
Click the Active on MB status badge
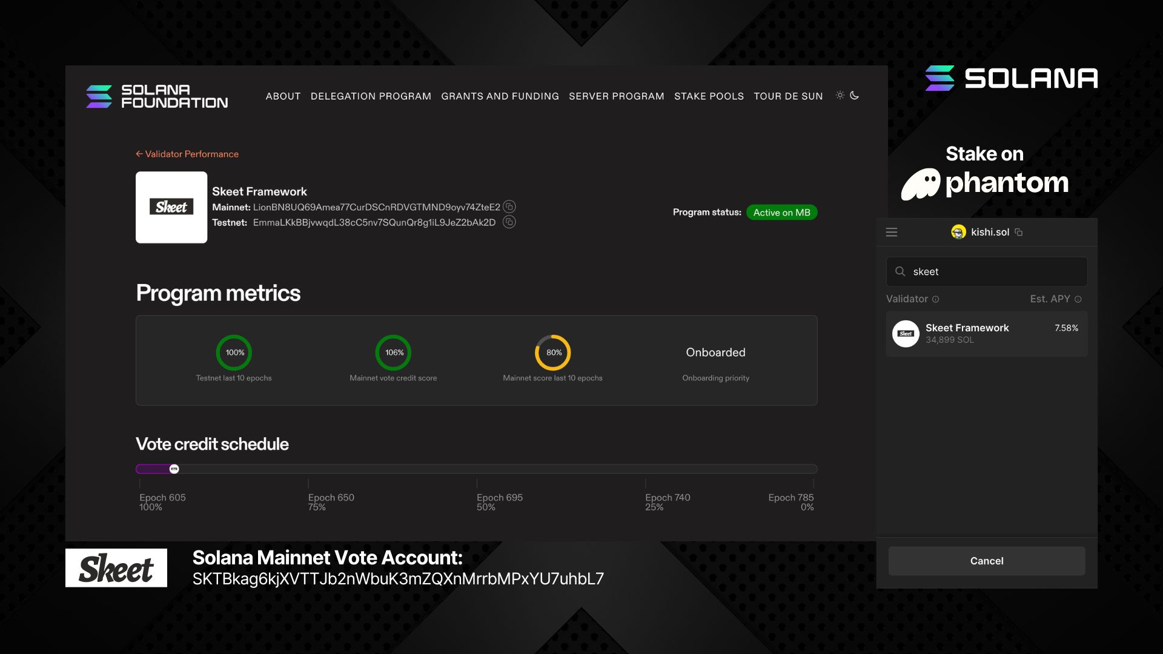point(782,212)
